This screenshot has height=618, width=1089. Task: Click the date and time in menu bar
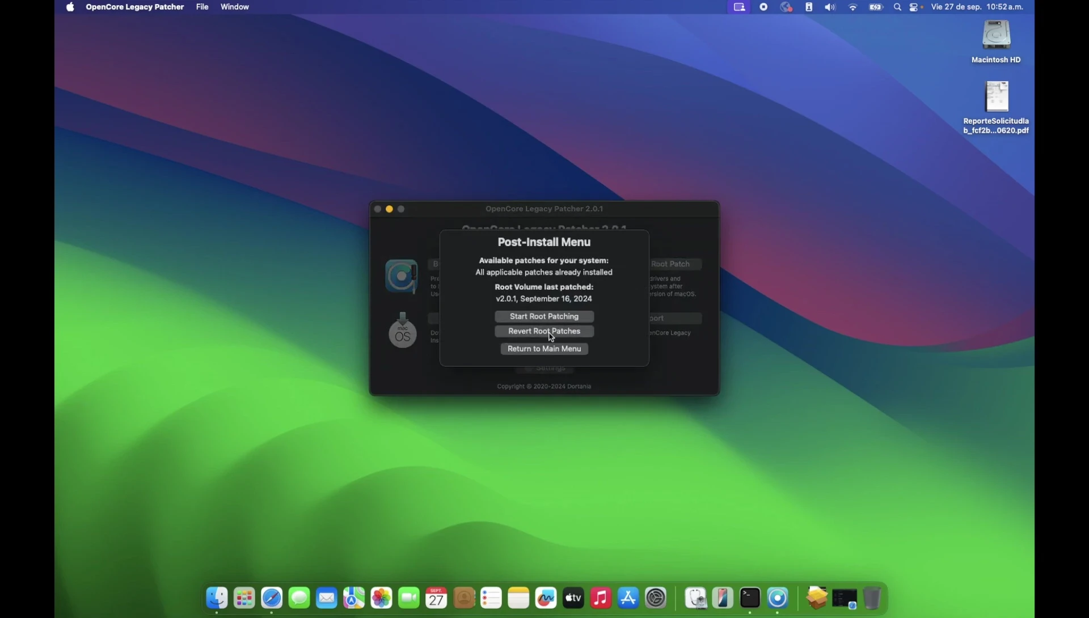coord(977,7)
